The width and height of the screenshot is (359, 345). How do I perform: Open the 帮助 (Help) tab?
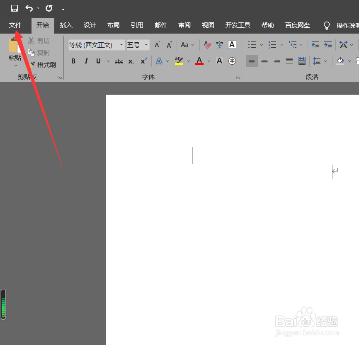(x=268, y=25)
